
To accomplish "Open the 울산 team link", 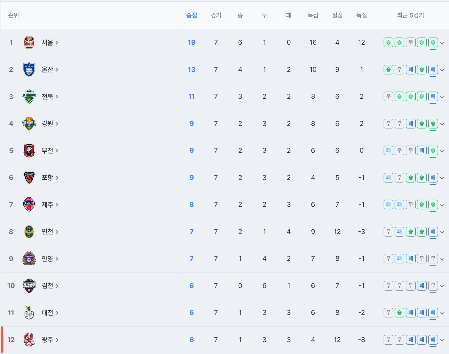I will (50, 70).
